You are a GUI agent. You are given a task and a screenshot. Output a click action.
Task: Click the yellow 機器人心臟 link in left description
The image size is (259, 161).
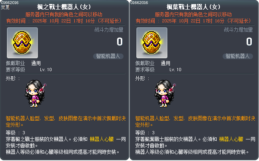point(102,139)
